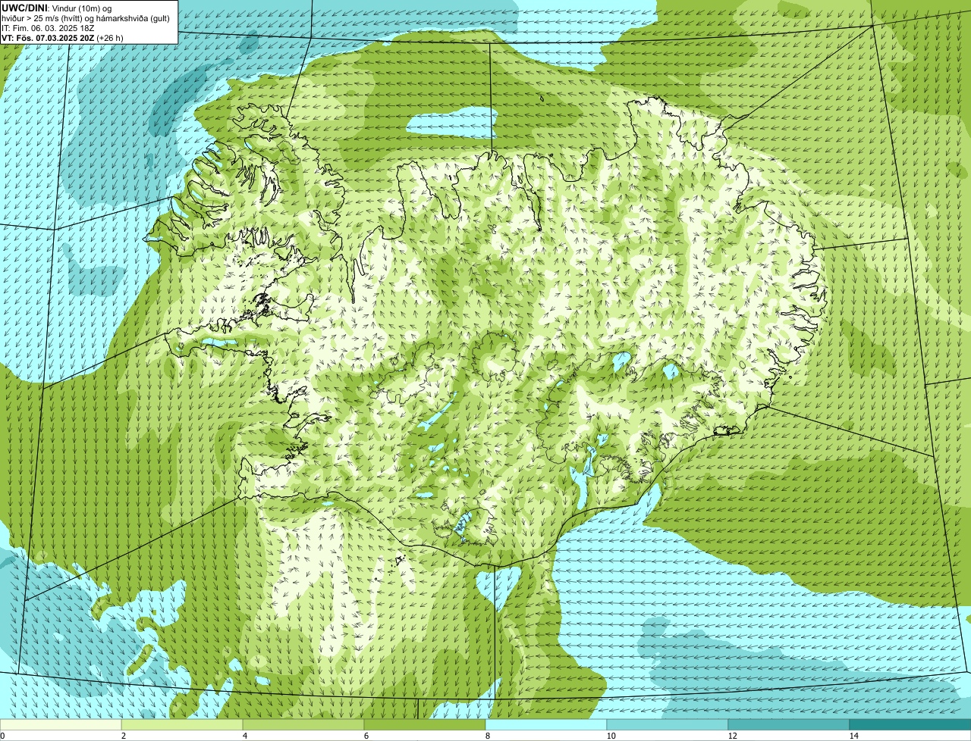
Task: Click the light cyan 8–10 m/s legend swatch
Action: click(546, 724)
